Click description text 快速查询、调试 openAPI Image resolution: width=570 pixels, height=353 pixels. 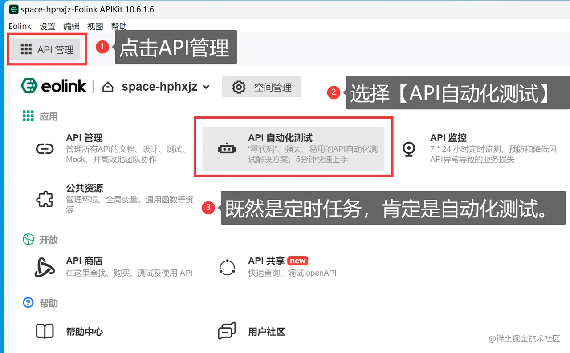point(292,273)
